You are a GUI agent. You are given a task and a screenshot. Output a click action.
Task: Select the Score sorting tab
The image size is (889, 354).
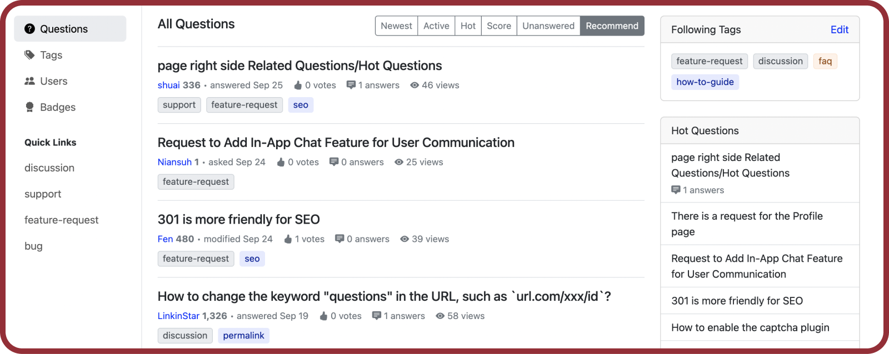499,26
